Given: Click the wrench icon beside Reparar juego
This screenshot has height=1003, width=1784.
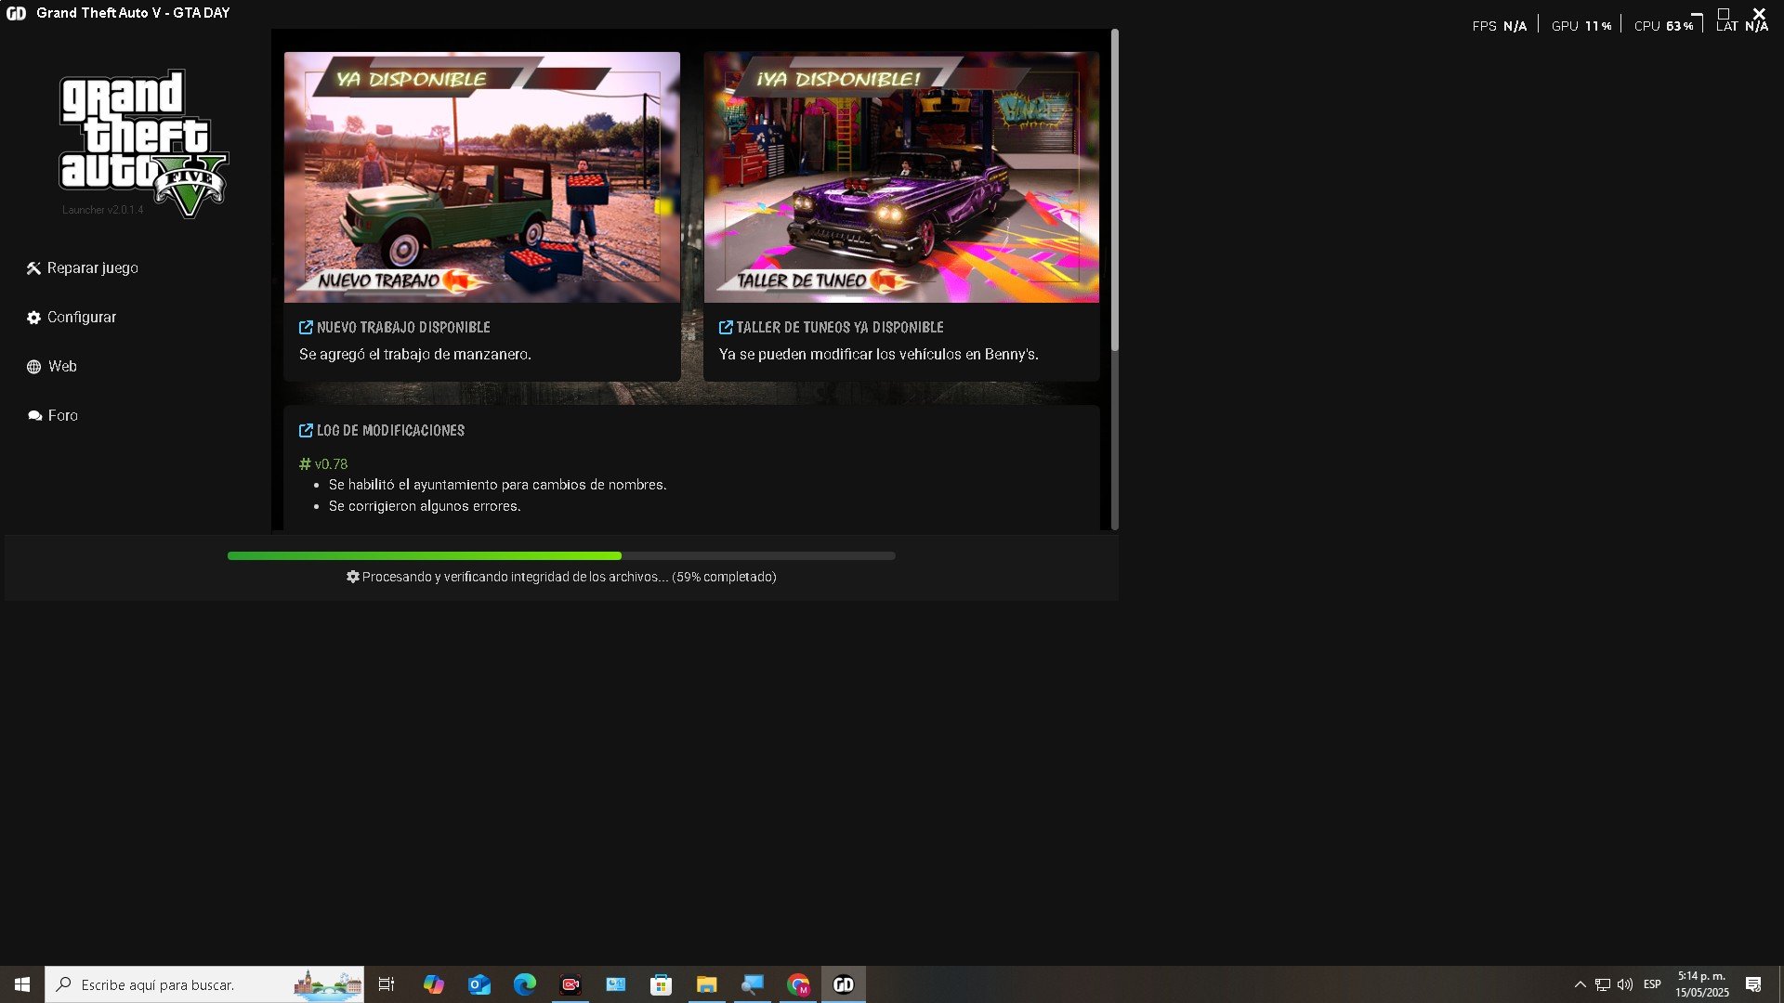Looking at the screenshot, I should [33, 268].
